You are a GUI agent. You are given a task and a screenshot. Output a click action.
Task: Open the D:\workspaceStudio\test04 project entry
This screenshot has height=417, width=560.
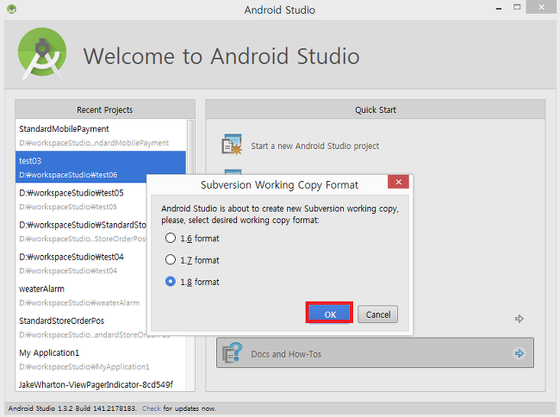82,263
